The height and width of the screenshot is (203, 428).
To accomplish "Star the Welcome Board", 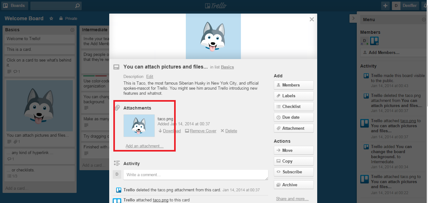I will [51, 19].
